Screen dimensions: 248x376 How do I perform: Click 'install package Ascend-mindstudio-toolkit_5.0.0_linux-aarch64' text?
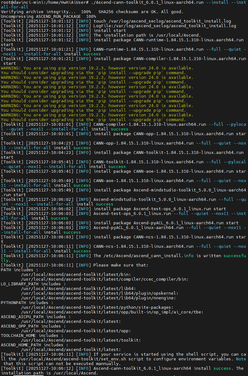pos(170,190)
